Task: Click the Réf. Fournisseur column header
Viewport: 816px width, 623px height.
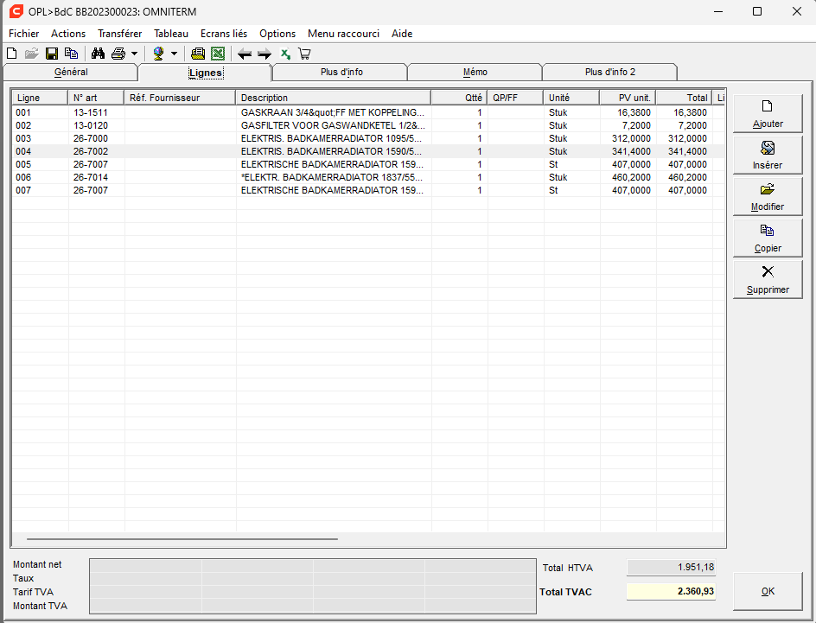Action: (180, 98)
